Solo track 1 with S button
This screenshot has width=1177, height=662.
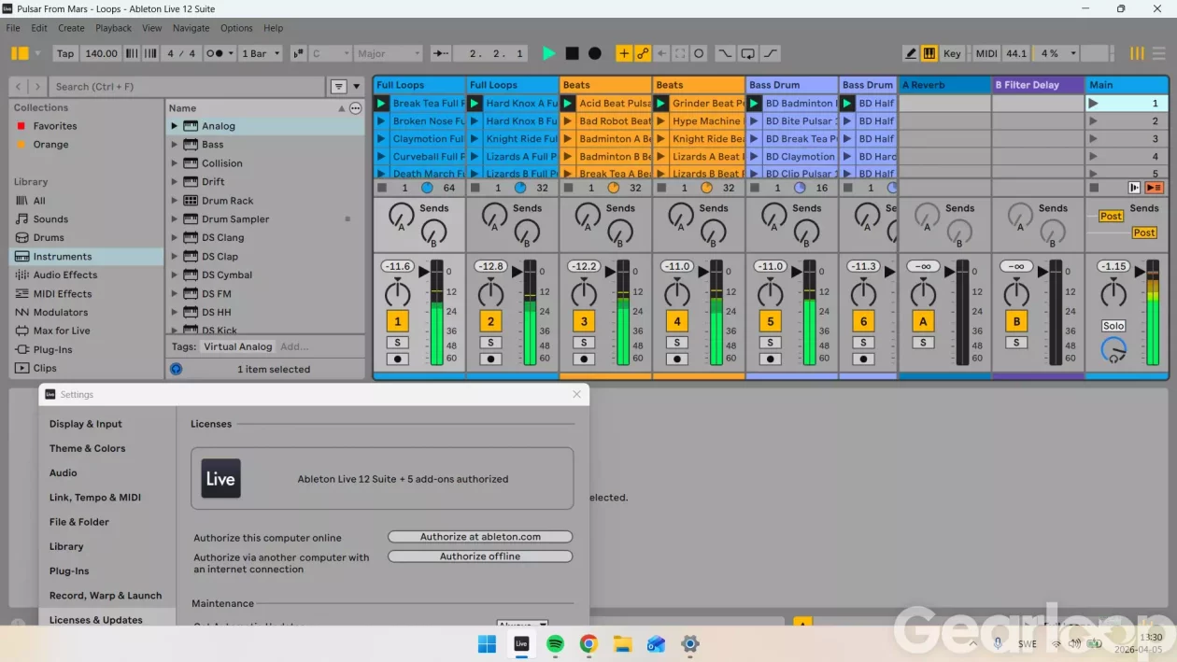[397, 343]
